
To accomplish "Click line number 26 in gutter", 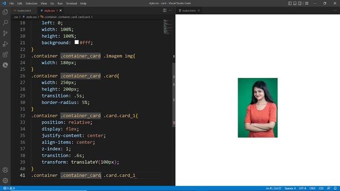I will point(22,76).
